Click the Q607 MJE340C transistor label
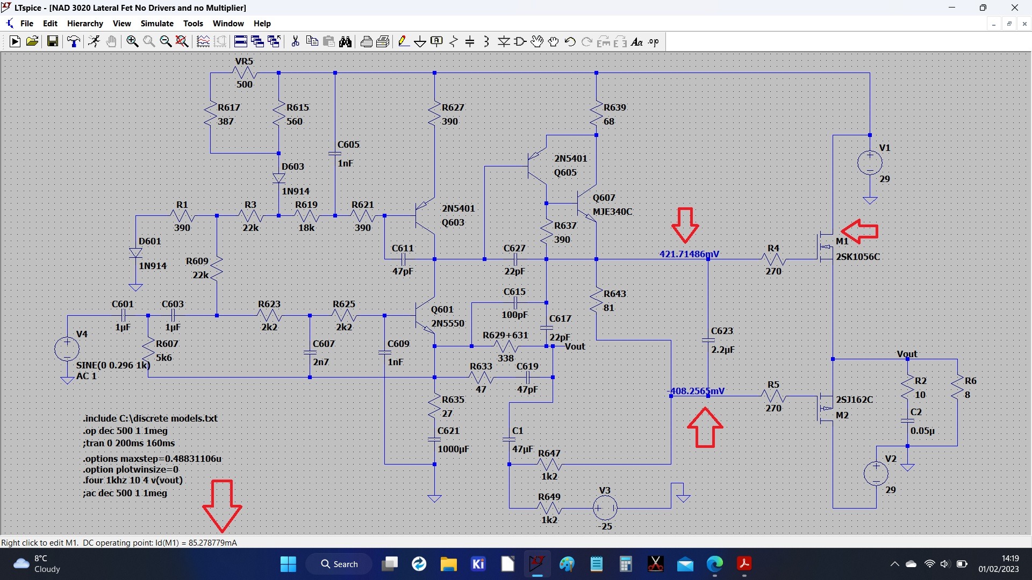The image size is (1032, 580). tap(612, 205)
